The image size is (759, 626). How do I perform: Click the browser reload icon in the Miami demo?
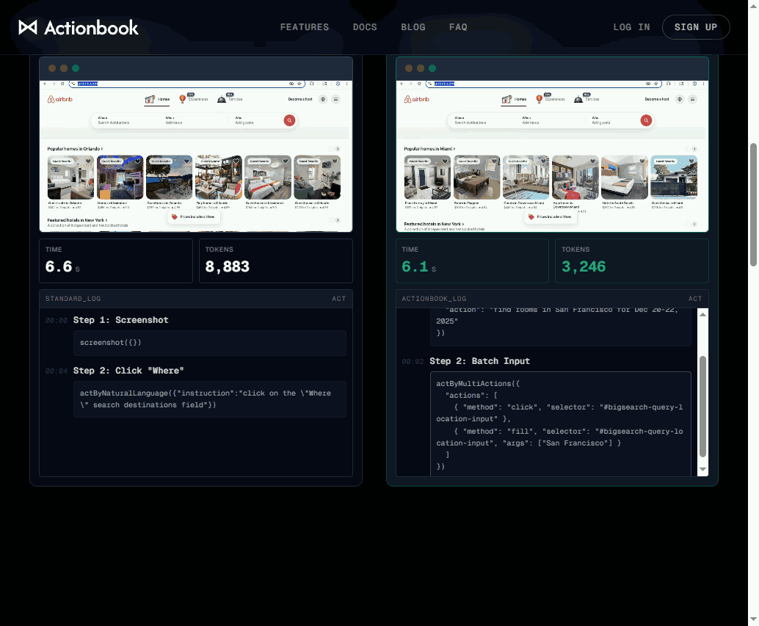pyautogui.click(x=418, y=84)
